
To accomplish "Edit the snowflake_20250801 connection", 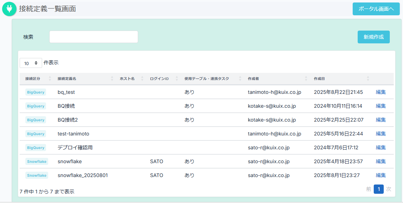I will click(x=381, y=175).
